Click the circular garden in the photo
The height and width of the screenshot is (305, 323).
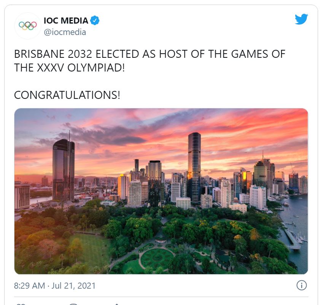(157, 257)
